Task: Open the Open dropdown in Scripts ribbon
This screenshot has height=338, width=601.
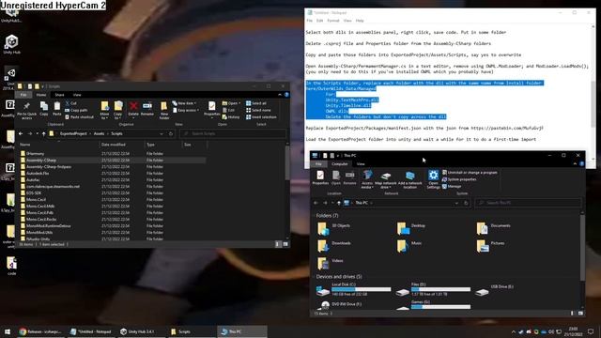Action: [x=230, y=103]
